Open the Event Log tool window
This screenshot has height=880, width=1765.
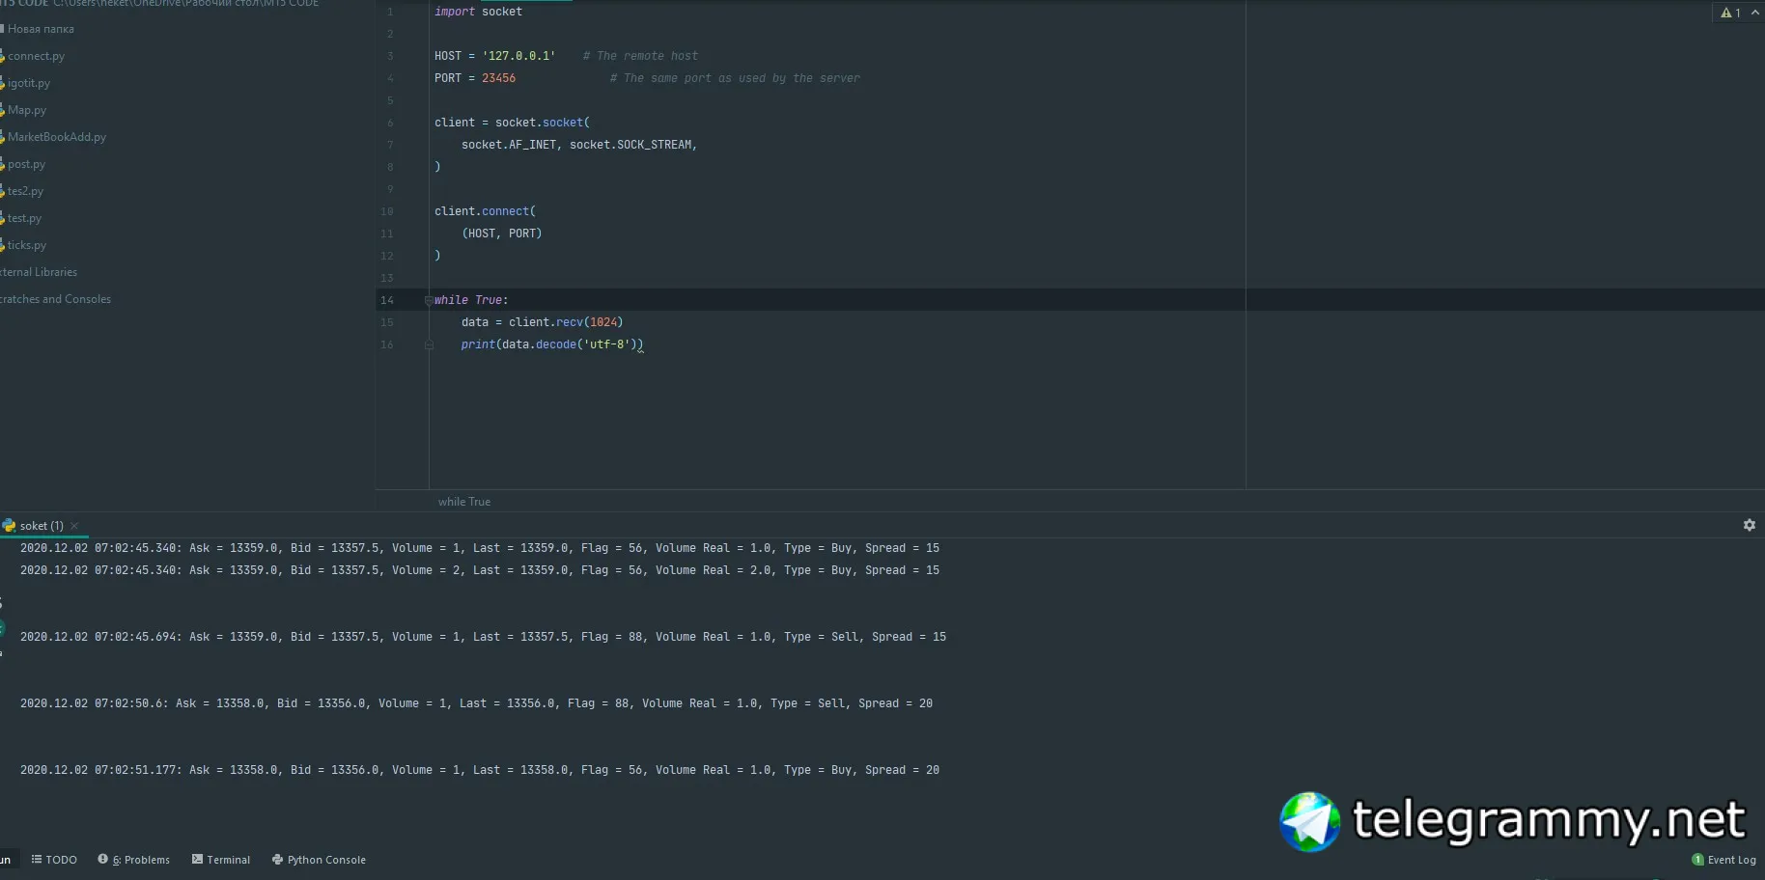click(1731, 860)
